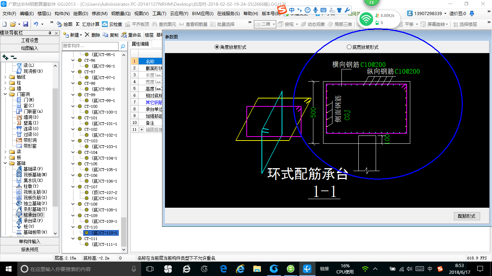
Task: Switch to the 属性编辑 tab
Action: point(140,44)
